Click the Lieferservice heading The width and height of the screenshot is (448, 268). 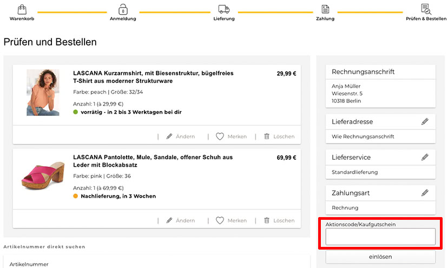pos(351,158)
